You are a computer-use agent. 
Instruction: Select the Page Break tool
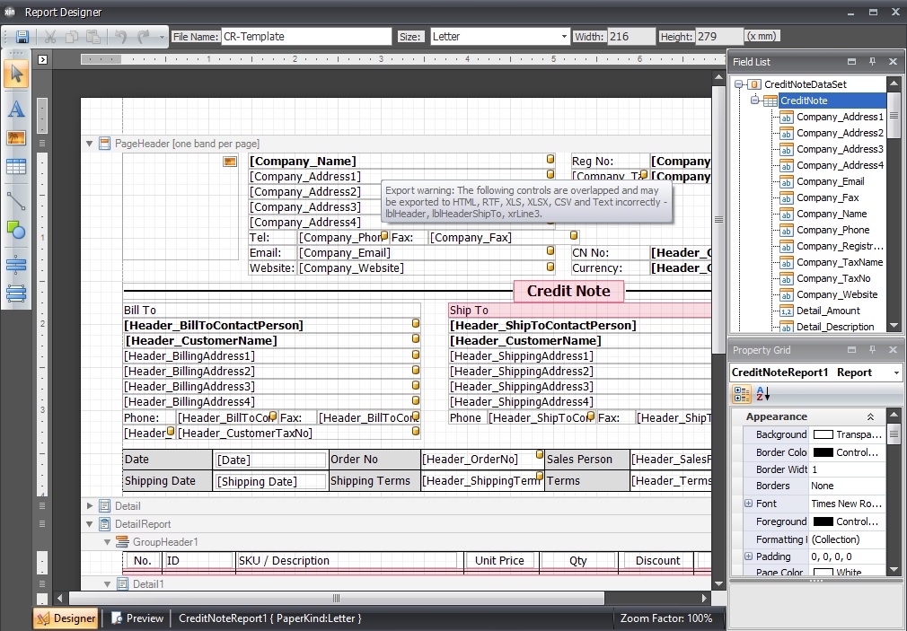tap(16, 264)
